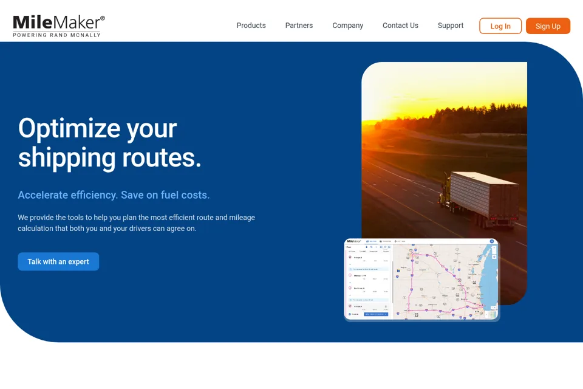
Task: Open the Company menu
Action: 347,26
